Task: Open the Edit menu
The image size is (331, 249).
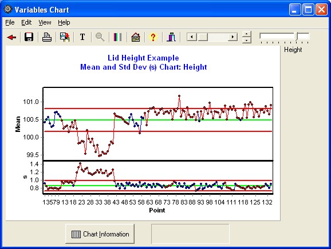Action: tap(26, 22)
